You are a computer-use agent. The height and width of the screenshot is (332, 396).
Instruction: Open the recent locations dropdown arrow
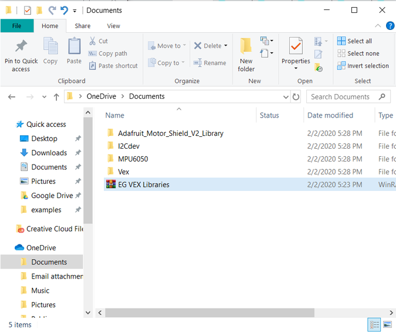[x=44, y=97]
